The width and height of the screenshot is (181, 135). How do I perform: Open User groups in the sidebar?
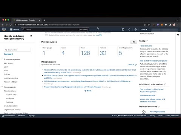pyautogui.click(x=9, y=63)
